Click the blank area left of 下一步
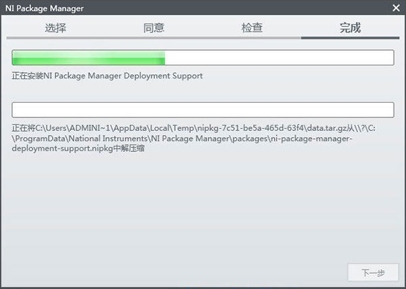This screenshot has width=406, height=289. [203, 273]
